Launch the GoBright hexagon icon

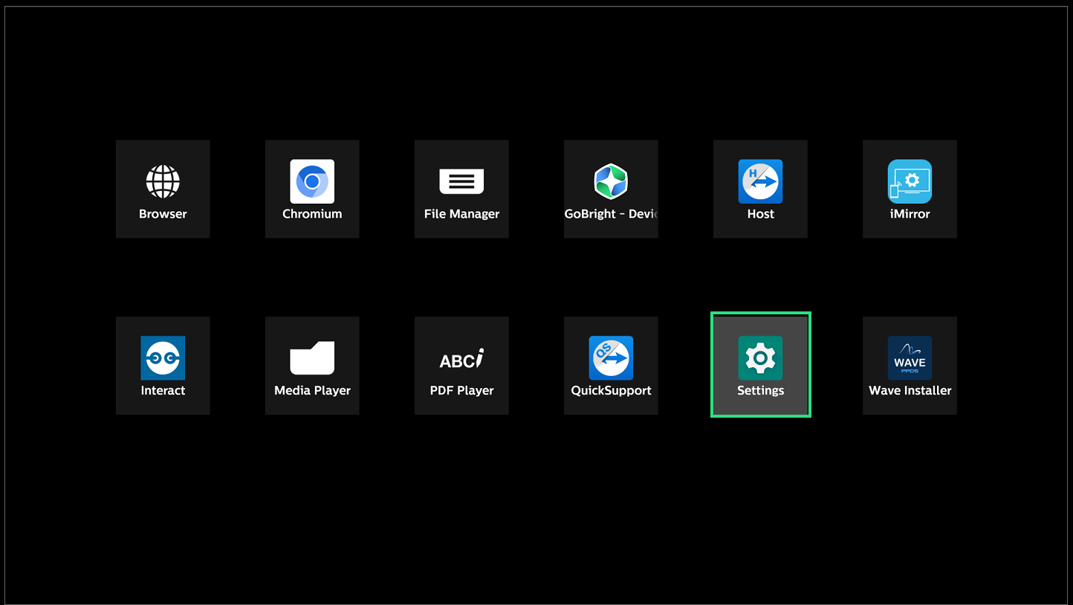tap(611, 181)
